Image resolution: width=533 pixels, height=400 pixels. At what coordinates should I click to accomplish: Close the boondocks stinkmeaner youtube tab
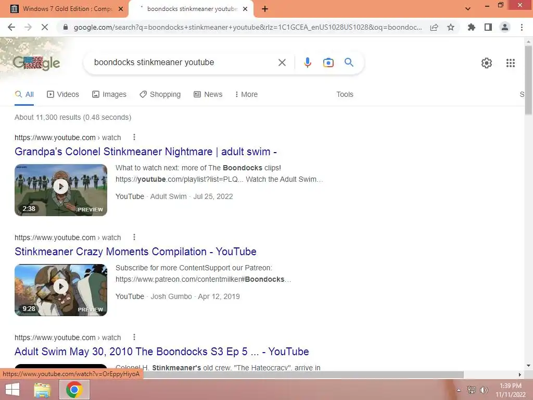click(x=245, y=9)
